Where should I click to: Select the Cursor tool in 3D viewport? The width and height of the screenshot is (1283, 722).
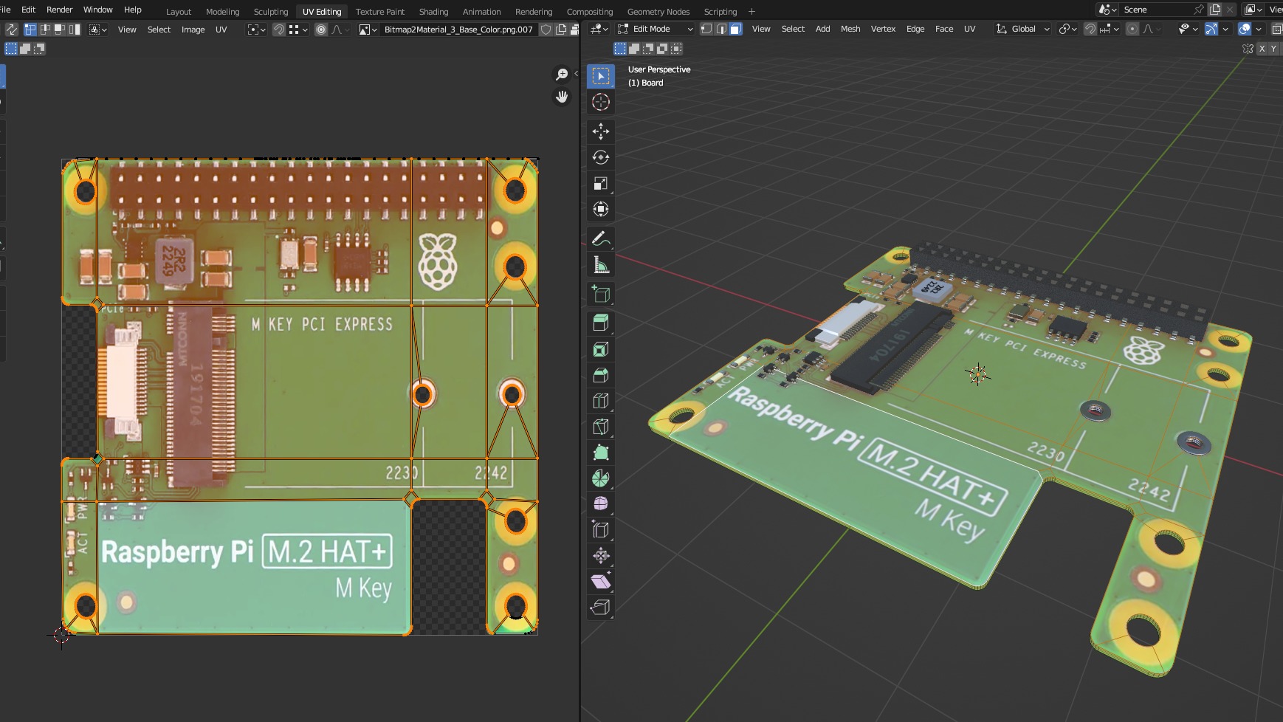pyautogui.click(x=601, y=102)
